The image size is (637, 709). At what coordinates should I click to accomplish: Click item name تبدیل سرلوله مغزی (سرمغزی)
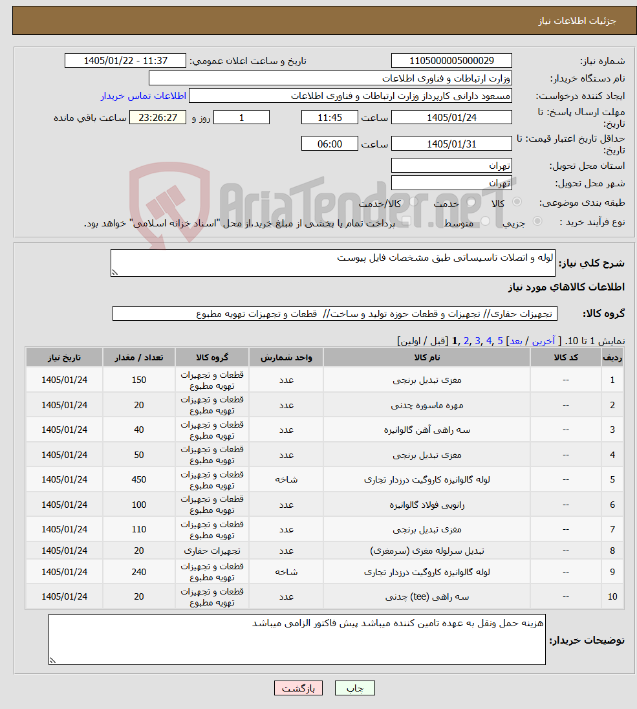coord(427,551)
